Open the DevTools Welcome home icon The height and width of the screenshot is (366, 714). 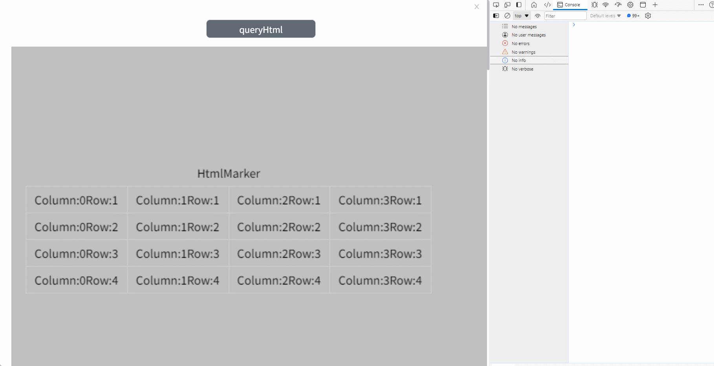[x=534, y=5]
